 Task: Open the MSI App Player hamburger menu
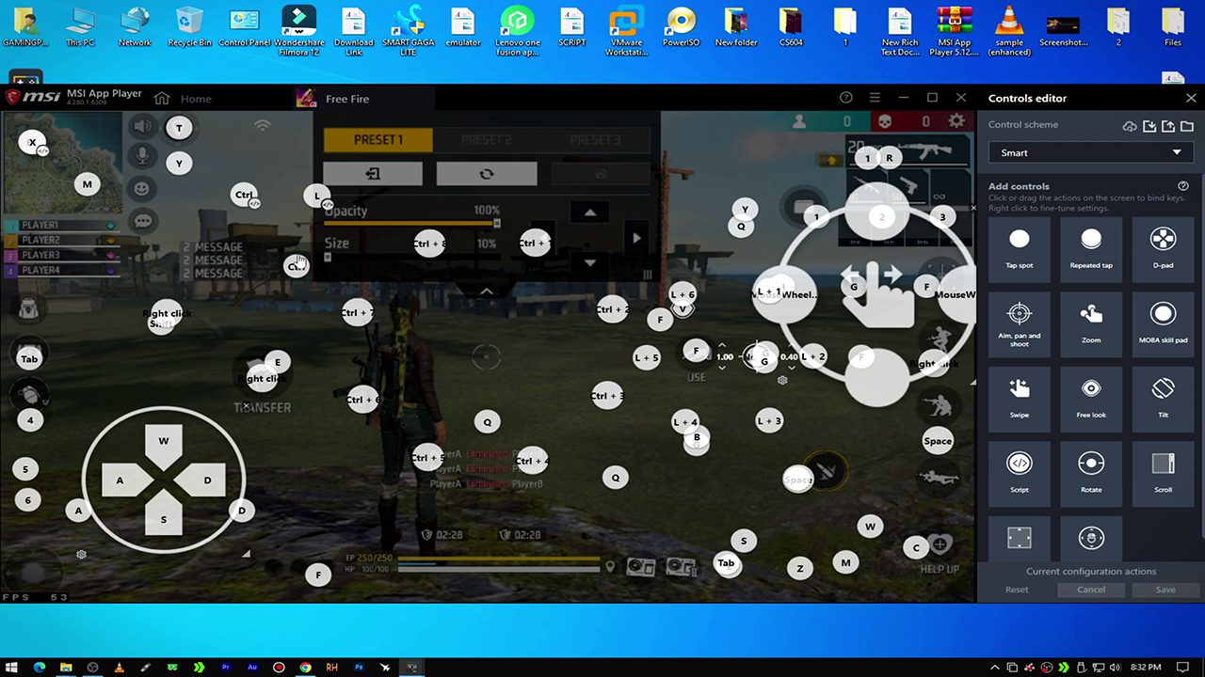(x=875, y=98)
